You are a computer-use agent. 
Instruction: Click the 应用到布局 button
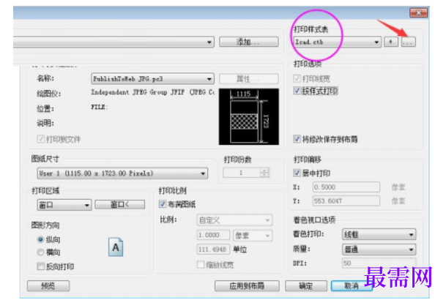point(247,286)
